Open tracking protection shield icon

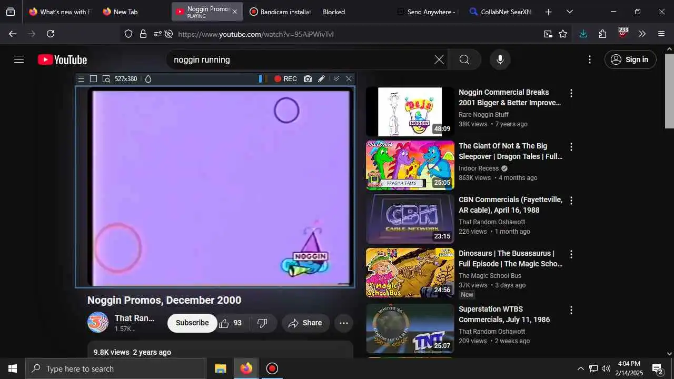[128, 34]
